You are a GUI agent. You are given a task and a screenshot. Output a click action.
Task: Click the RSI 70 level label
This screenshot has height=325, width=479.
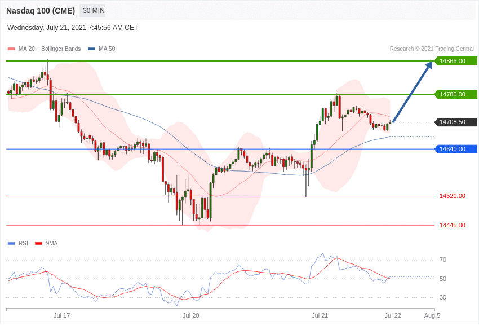coord(442,260)
